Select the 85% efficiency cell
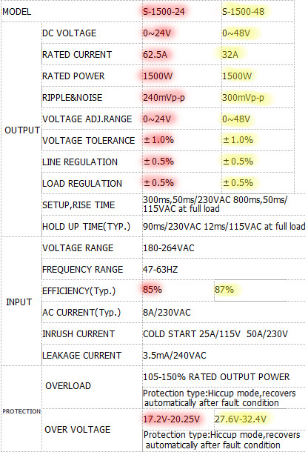 pos(153,290)
